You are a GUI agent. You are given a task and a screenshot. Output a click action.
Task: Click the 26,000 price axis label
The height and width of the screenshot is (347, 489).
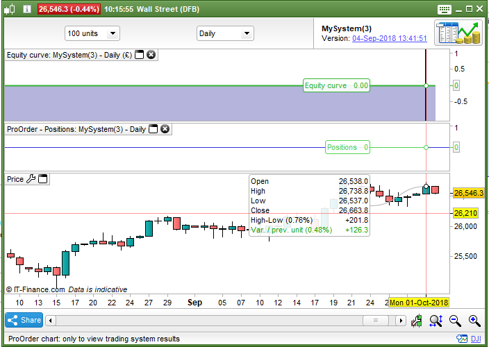point(465,226)
